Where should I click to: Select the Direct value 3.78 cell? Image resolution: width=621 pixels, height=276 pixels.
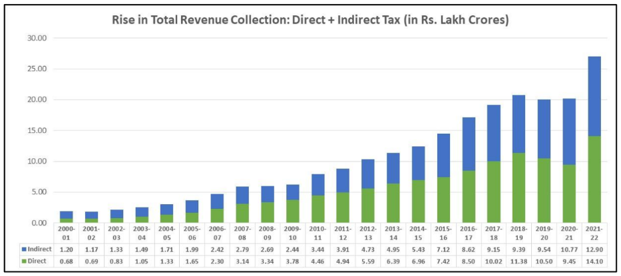click(x=292, y=261)
